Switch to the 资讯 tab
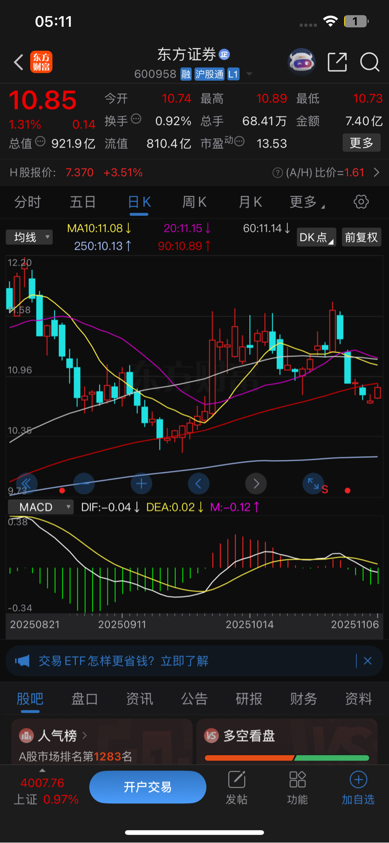Screen dimensions: 389x843 coord(139,699)
